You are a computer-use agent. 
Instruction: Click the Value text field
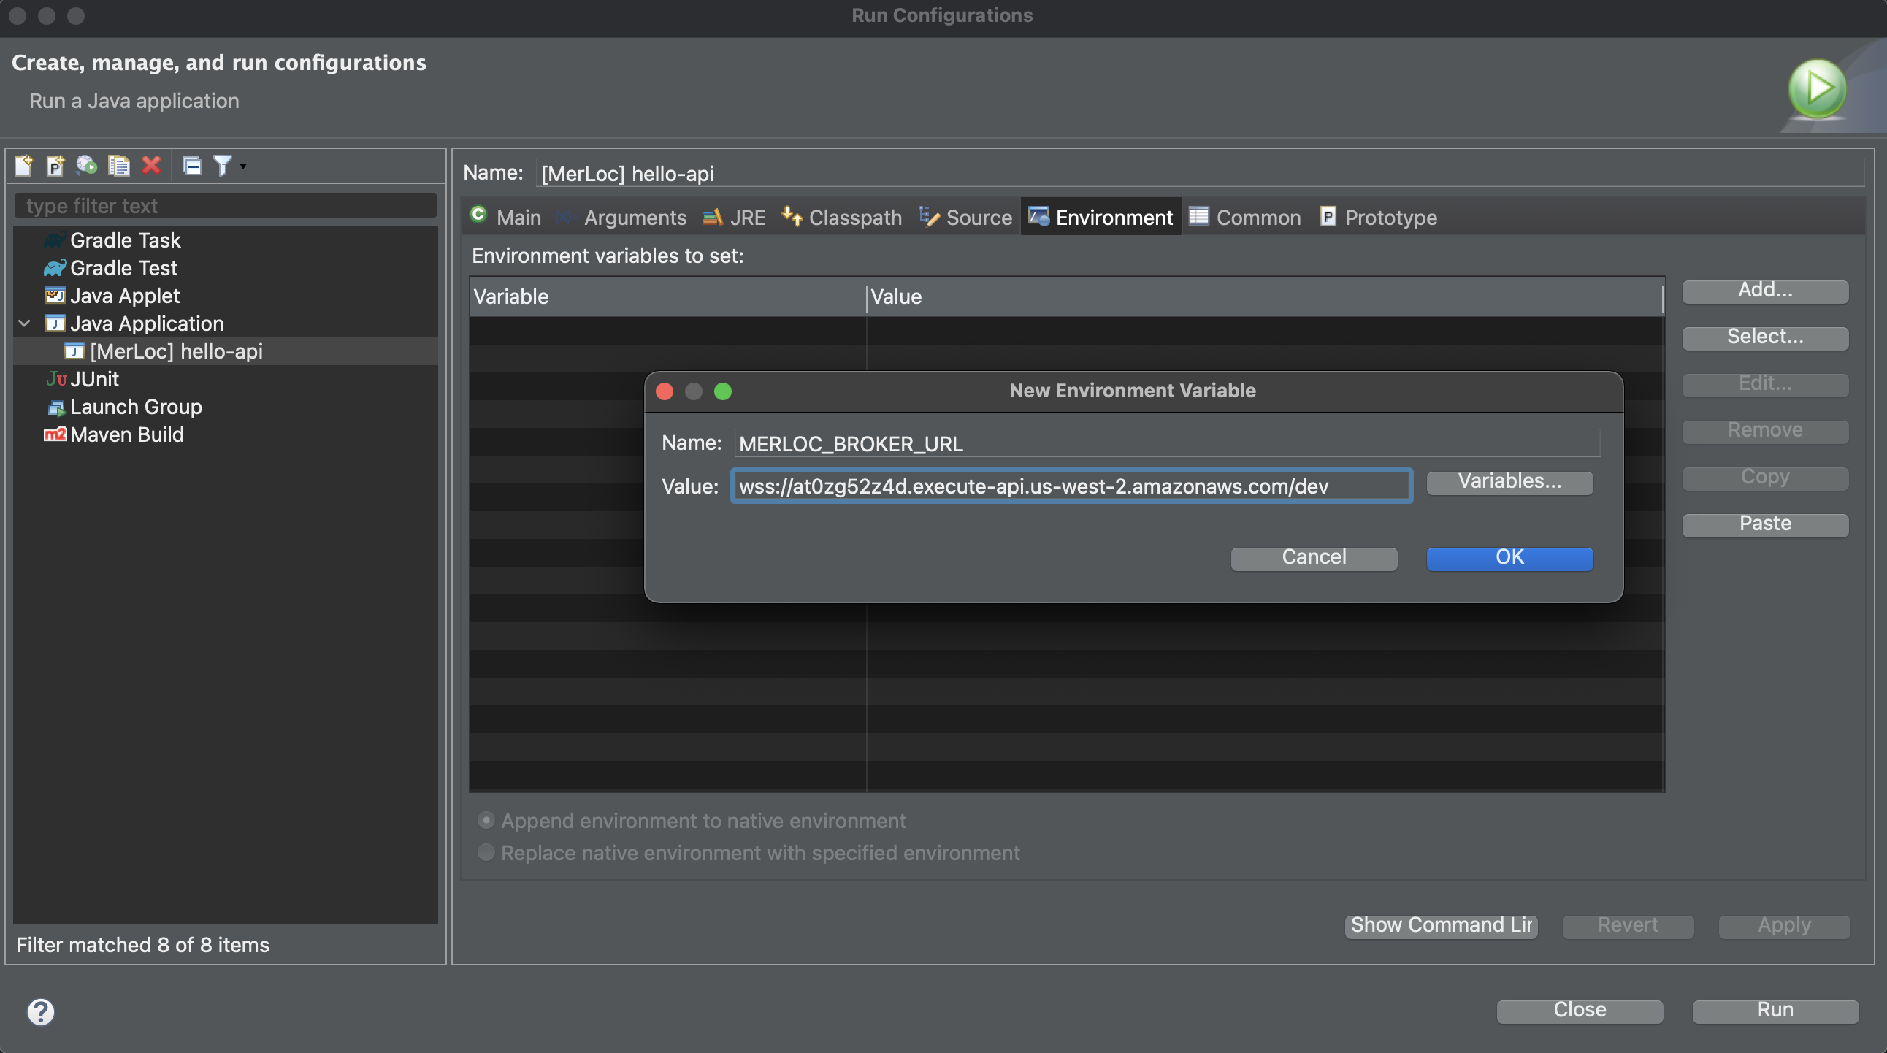point(1071,486)
